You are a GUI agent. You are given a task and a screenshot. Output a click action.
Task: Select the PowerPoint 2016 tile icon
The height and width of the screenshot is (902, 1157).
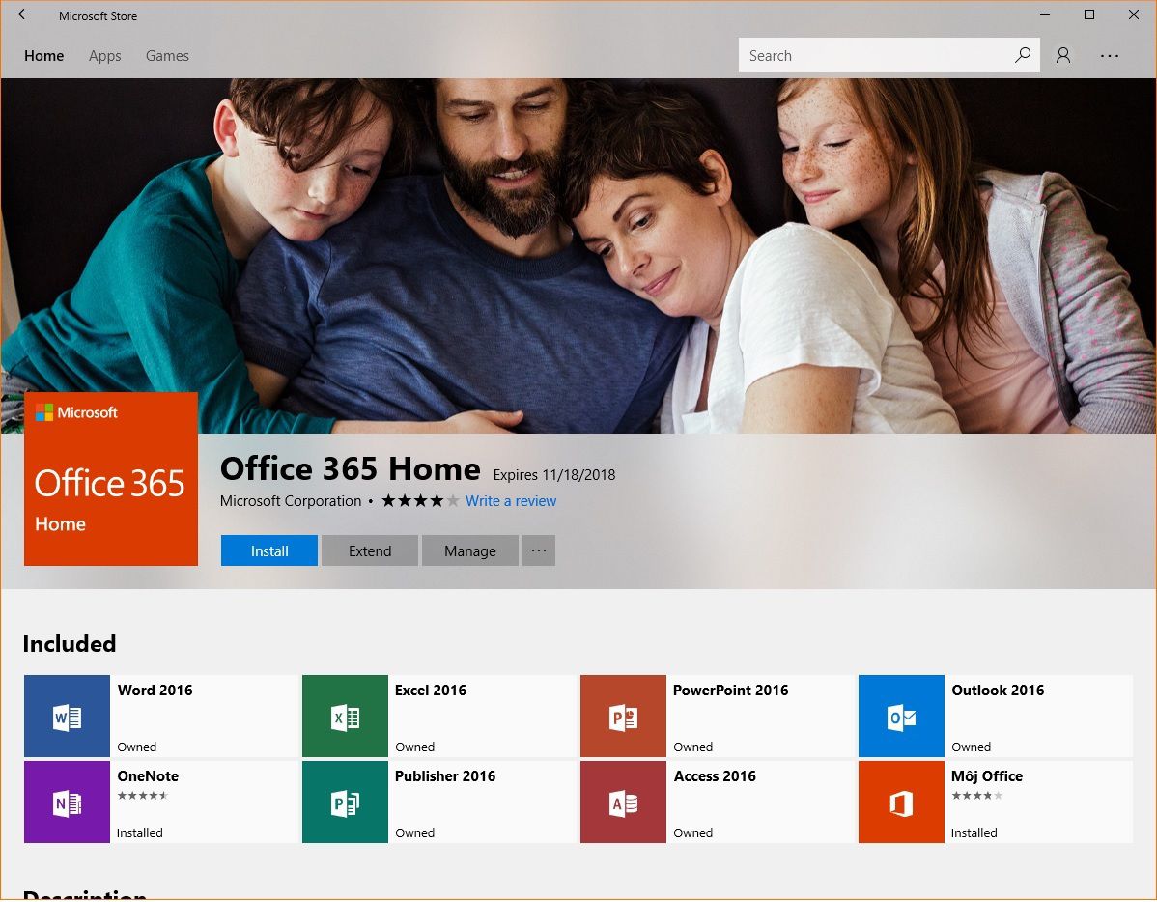tap(623, 716)
